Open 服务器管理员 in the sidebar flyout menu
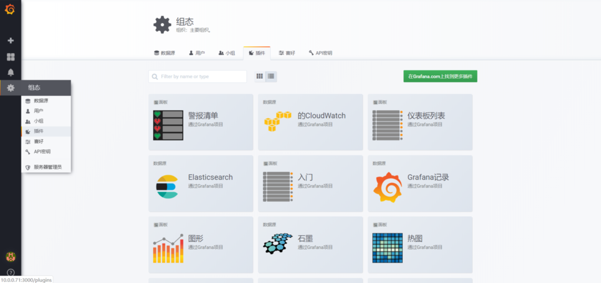This screenshot has height=283, width=601. 46,167
